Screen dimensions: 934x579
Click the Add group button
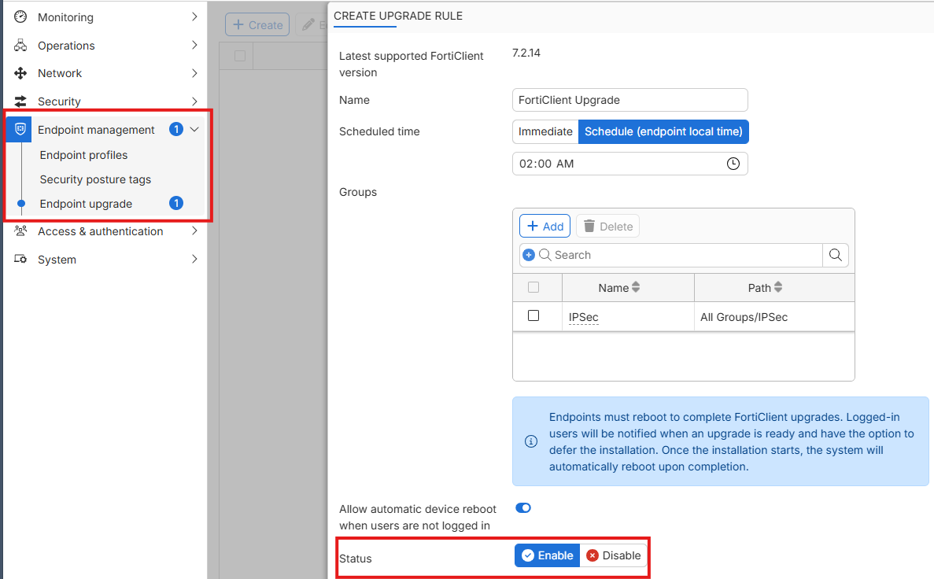545,227
